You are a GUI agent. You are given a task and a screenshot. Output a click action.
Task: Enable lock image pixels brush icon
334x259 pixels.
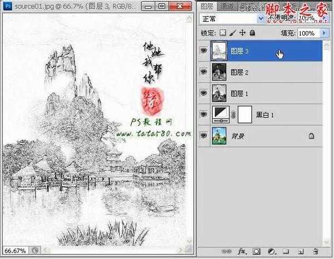(x=233, y=33)
